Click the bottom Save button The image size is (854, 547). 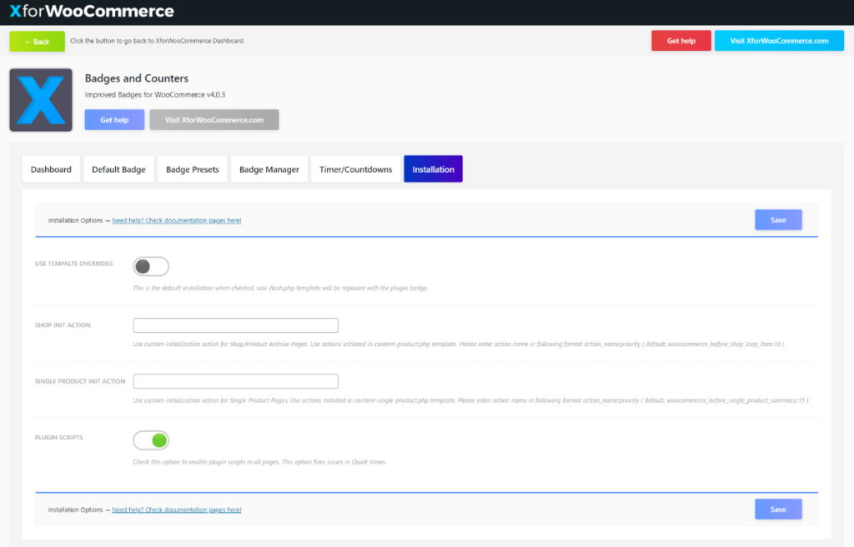click(778, 509)
